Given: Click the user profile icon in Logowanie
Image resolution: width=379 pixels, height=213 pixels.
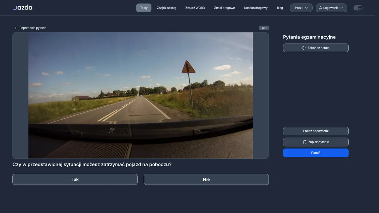Looking at the screenshot, I should coord(321,8).
